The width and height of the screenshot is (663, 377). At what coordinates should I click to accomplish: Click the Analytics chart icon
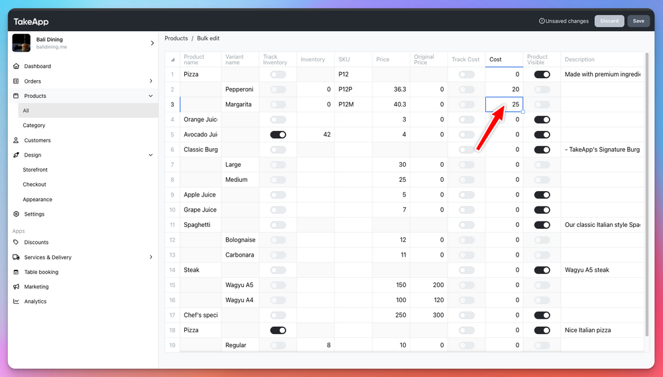(x=17, y=302)
